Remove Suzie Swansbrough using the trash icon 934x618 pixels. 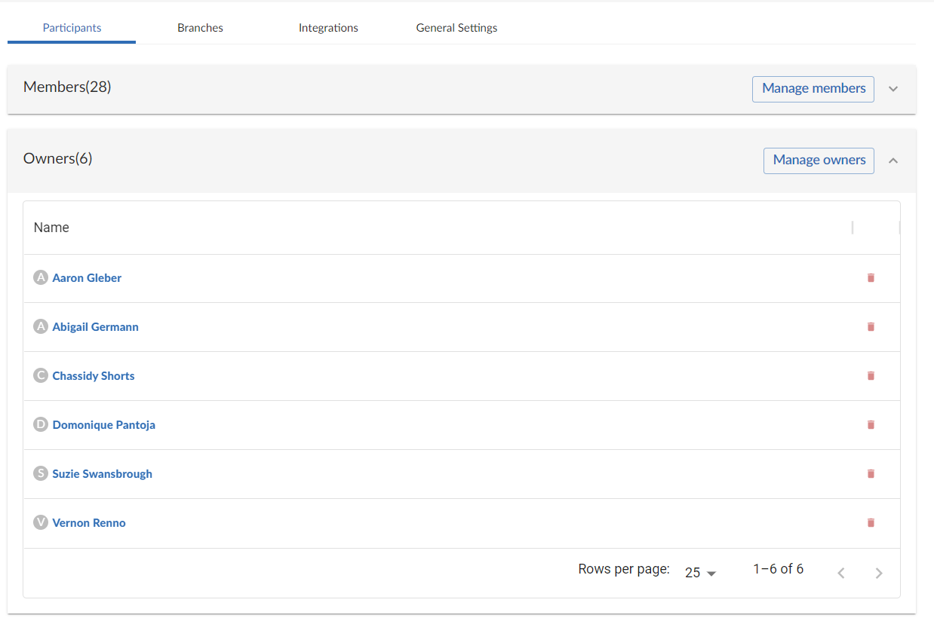click(871, 473)
